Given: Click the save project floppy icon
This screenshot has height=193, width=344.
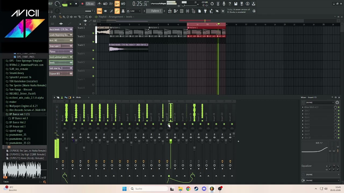Looking at the screenshot, I should click(236, 4).
